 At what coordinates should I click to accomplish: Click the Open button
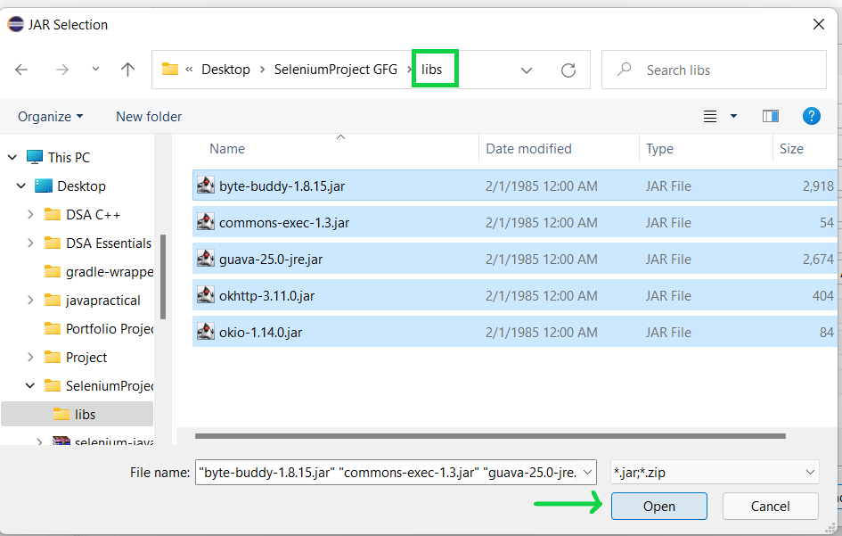[658, 507]
